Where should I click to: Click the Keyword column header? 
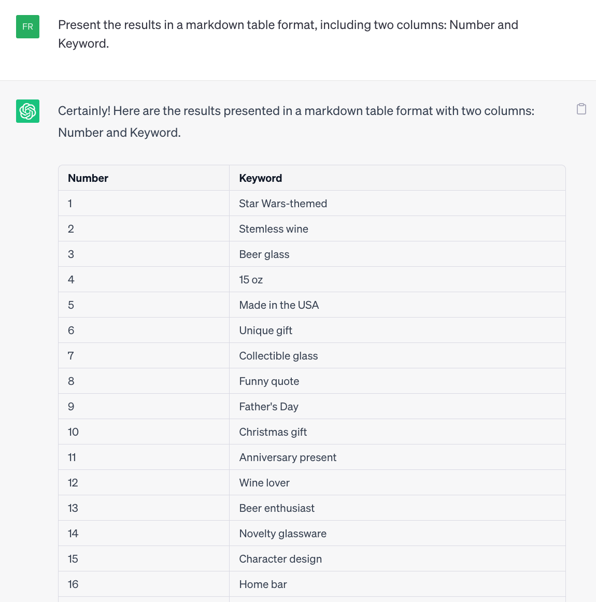pyautogui.click(x=261, y=178)
